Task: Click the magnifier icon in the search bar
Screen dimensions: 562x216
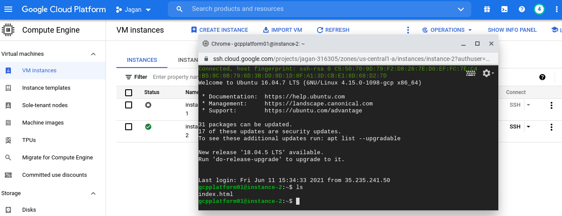Action: (x=179, y=9)
